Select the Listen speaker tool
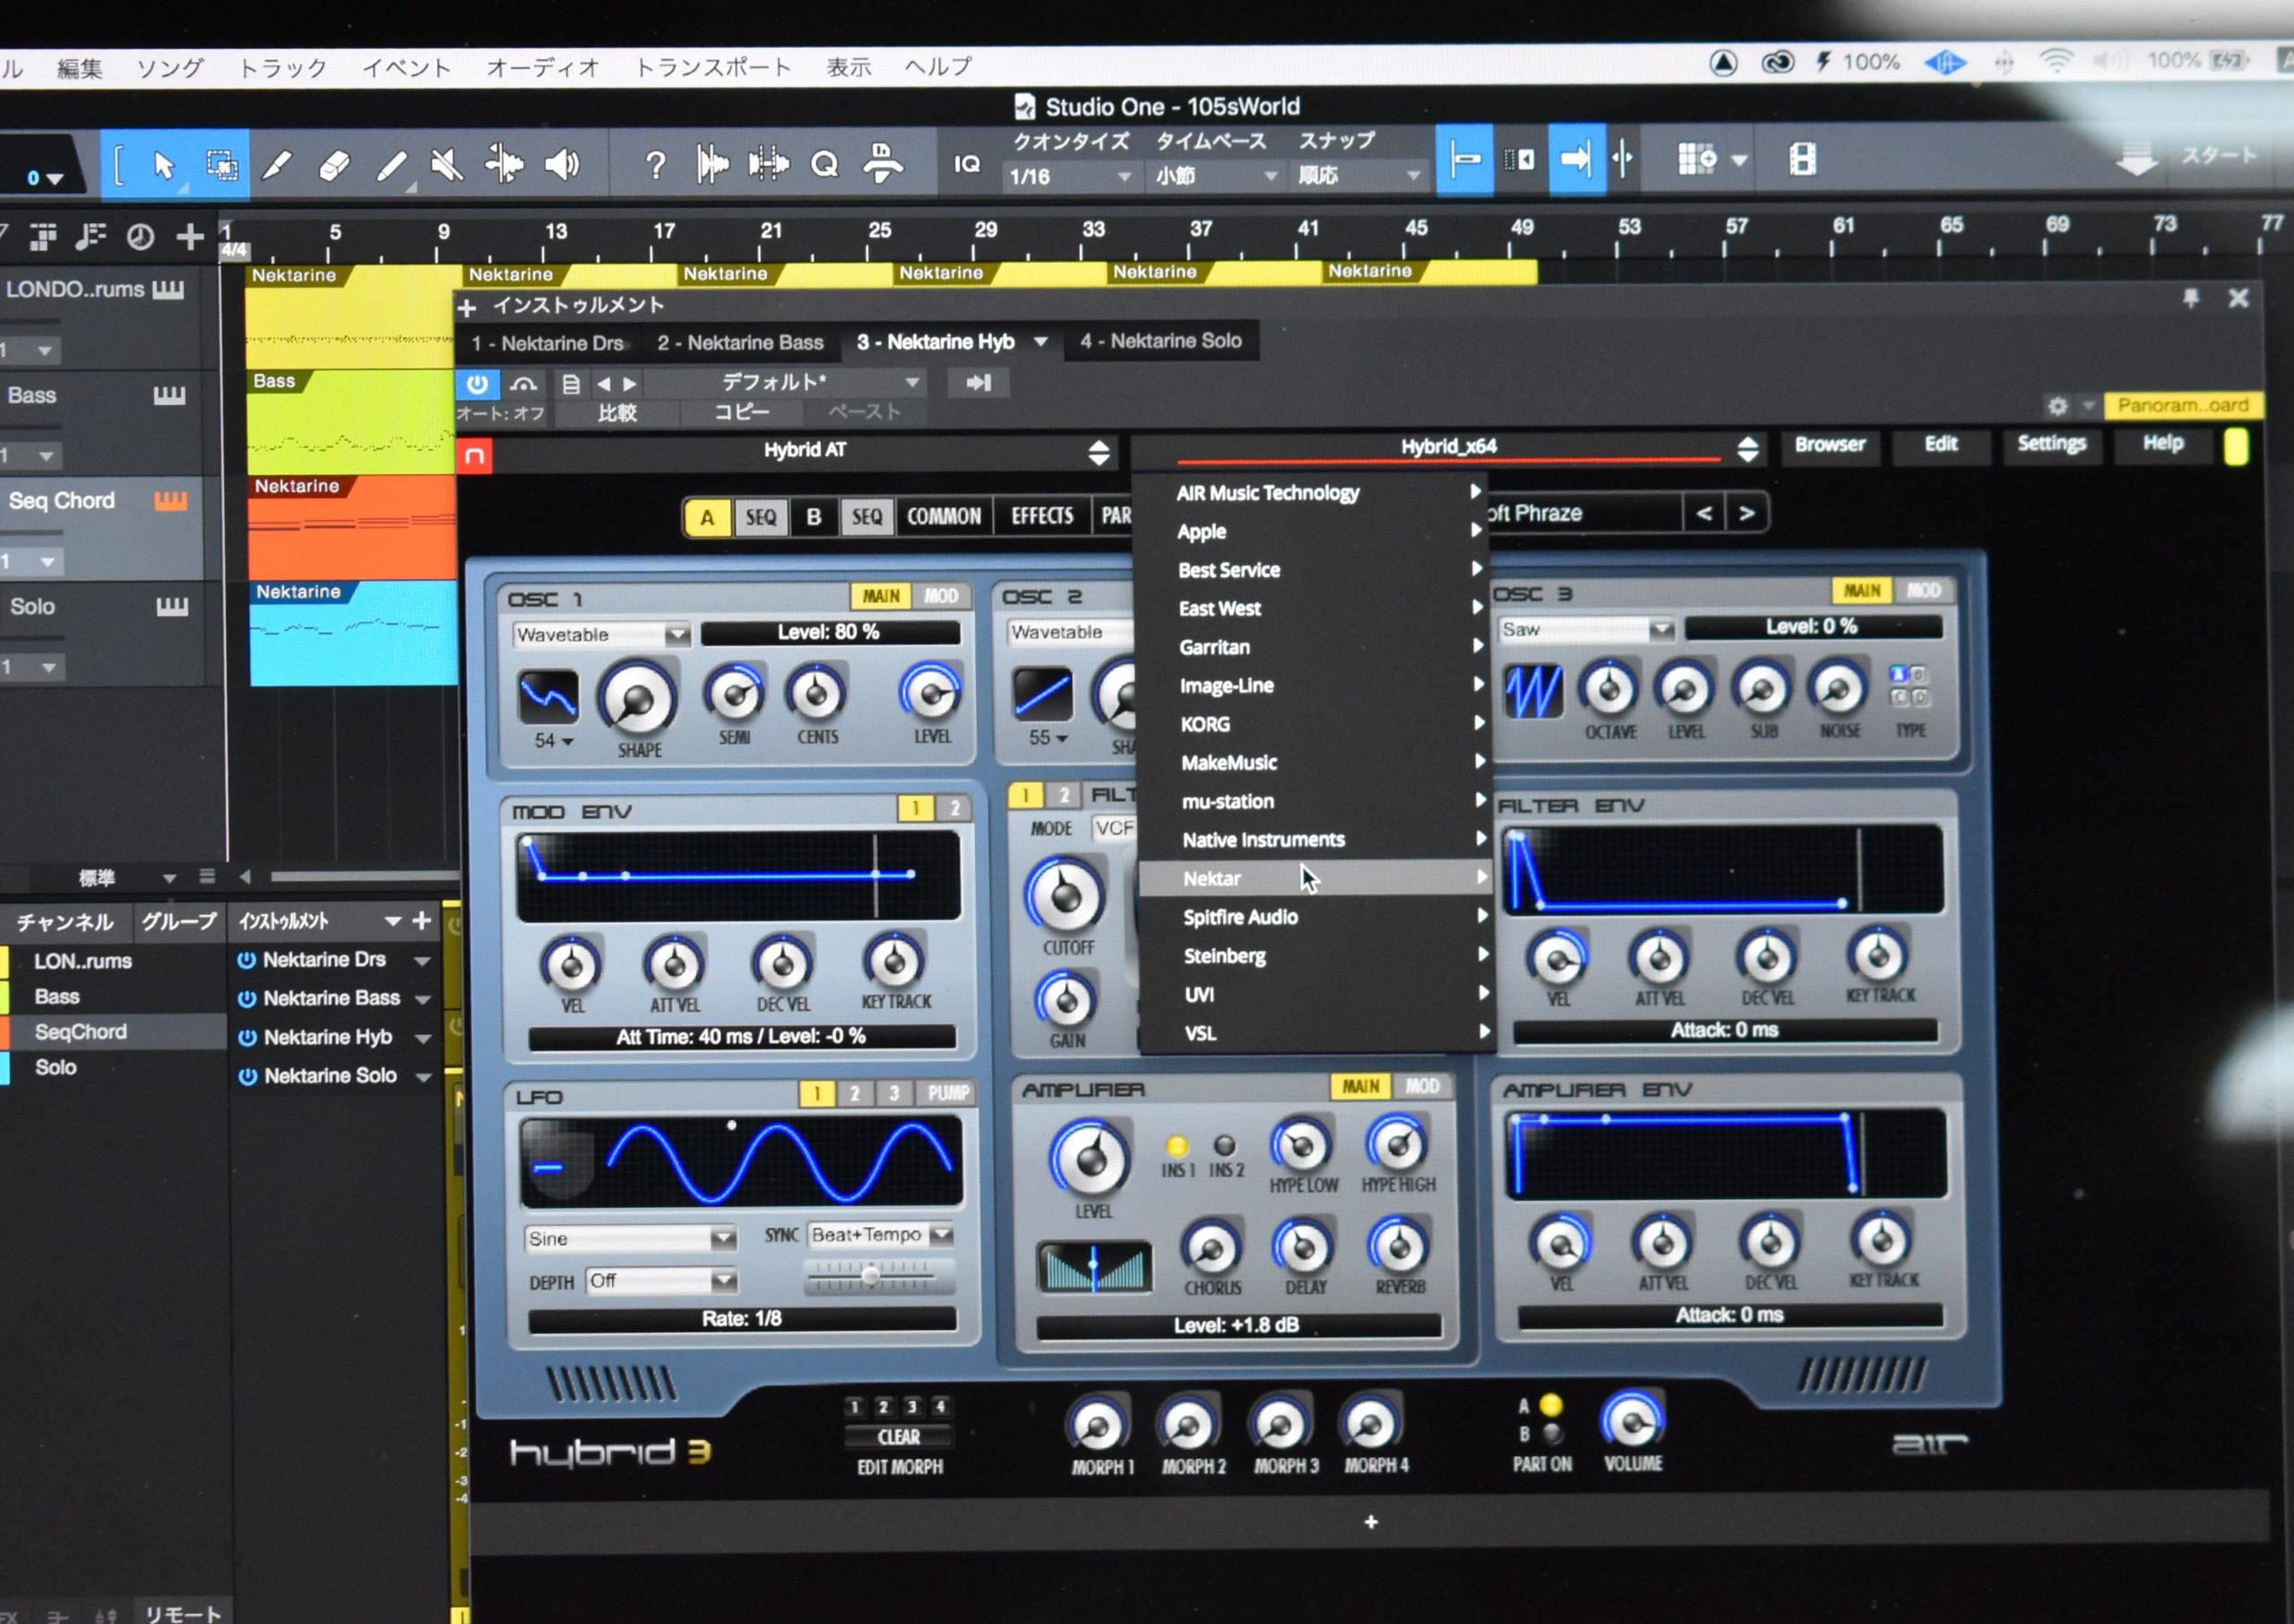 pyautogui.click(x=563, y=164)
